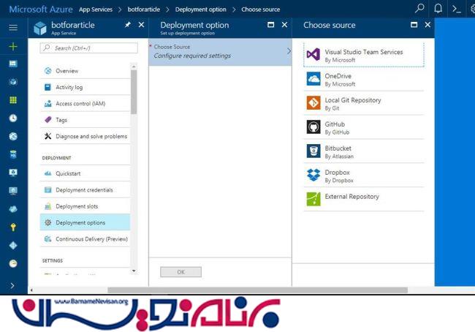
Task: Open Activity log
Action: click(x=85, y=87)
